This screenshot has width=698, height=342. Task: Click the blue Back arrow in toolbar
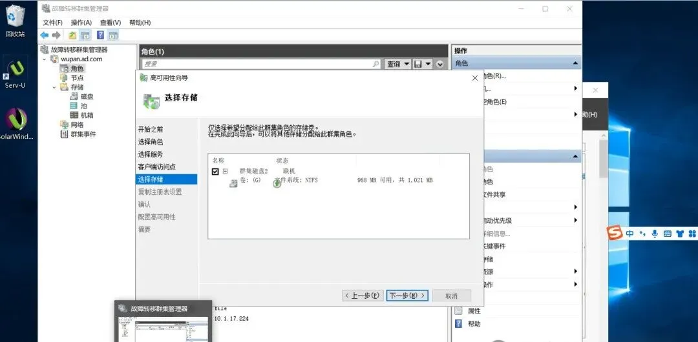point(45,35)
